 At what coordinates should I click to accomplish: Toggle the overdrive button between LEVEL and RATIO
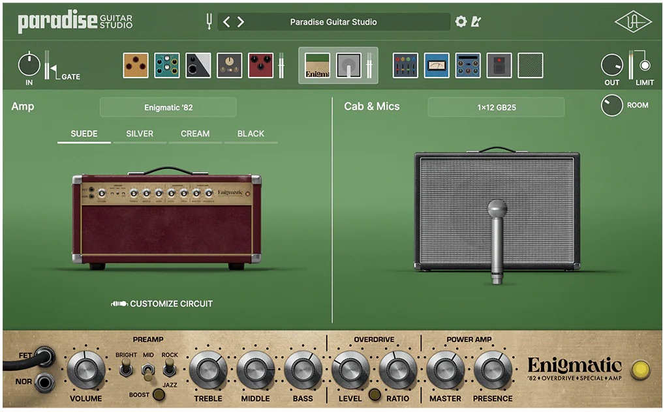tap(374, 394)
